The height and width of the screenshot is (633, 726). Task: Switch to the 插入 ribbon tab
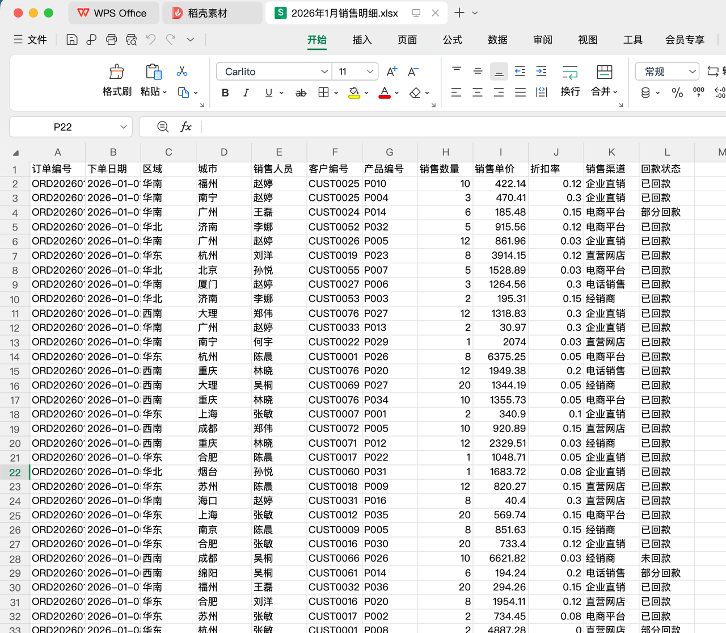coord(362,40)
